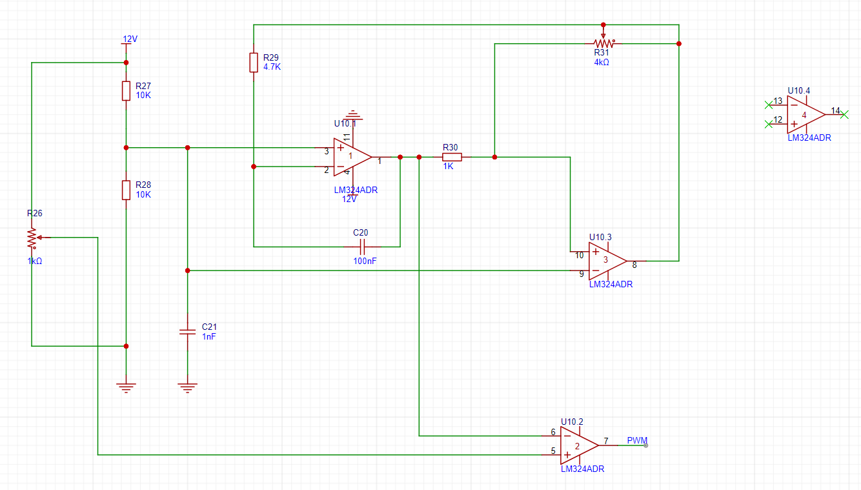Click pin 7 number on U10.2
Image resolution: width=861 pixels, height=490 pixels.
click(605, 442)
